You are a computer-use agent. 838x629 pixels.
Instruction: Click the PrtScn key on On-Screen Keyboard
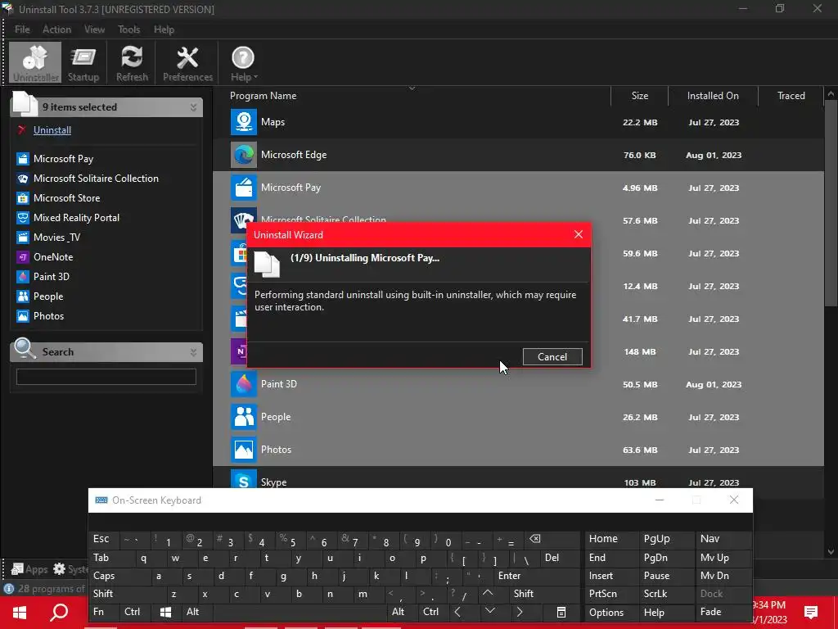pos(611,594)
